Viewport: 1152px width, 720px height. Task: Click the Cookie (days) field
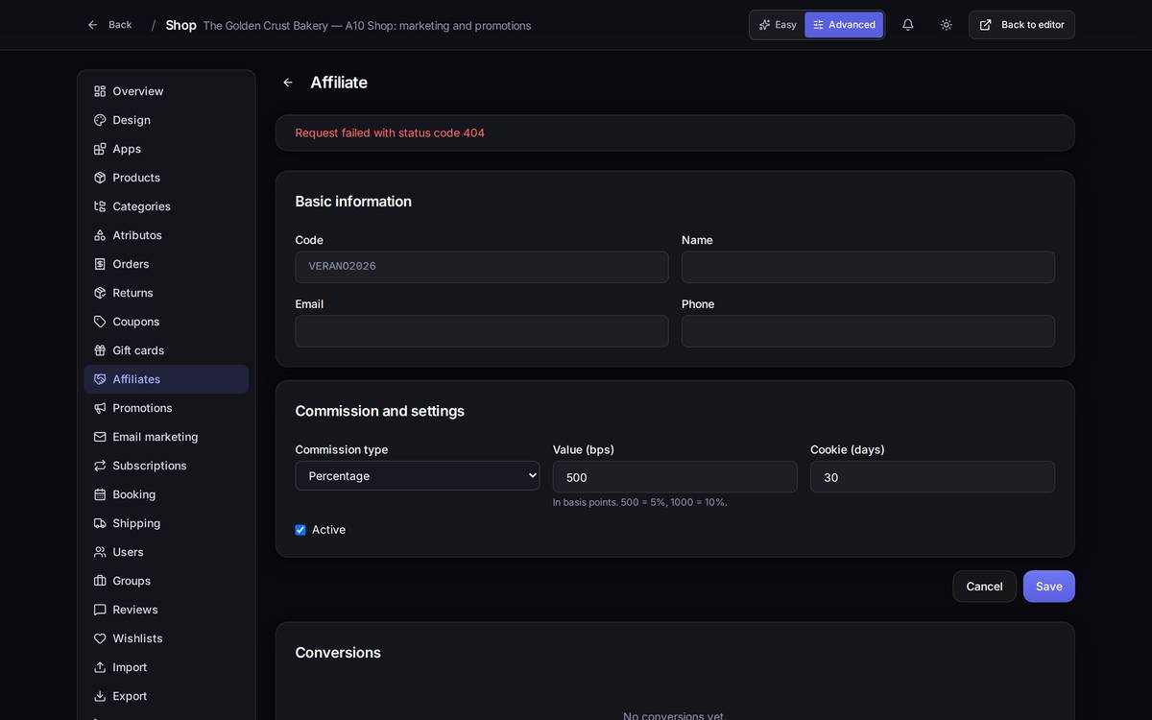932,477
